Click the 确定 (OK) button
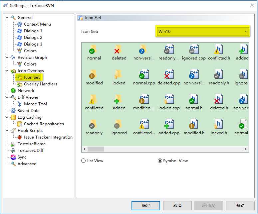This screenshot has width=258, height=214. [145, 205]
